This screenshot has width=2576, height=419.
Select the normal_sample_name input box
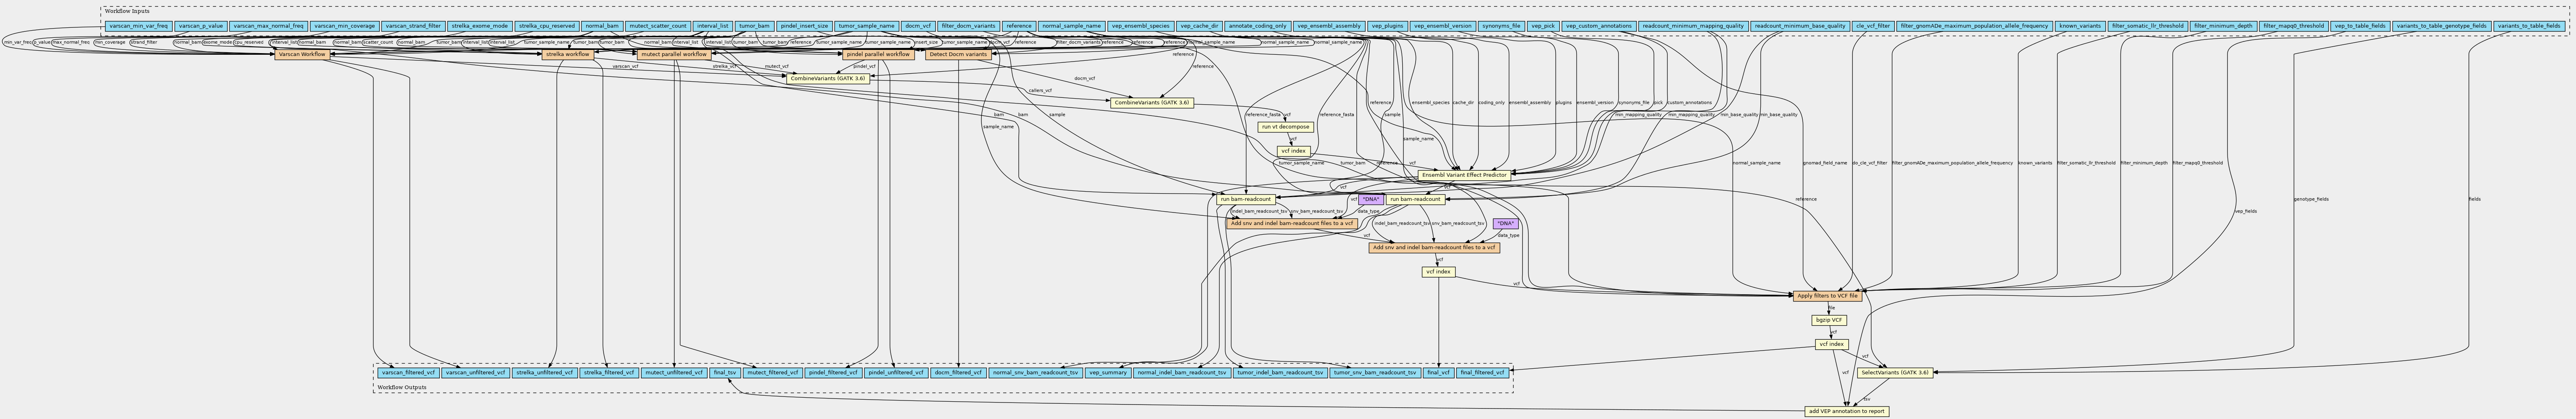[x=1071, y=26]
